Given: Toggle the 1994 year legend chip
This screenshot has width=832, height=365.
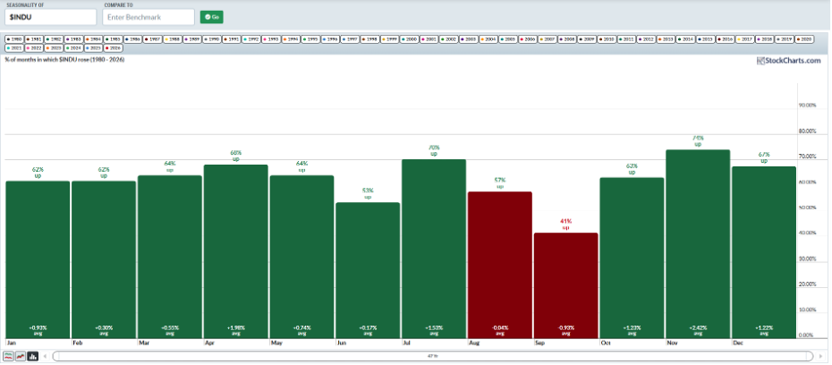Looking at the screenshot, I should 291,39.
